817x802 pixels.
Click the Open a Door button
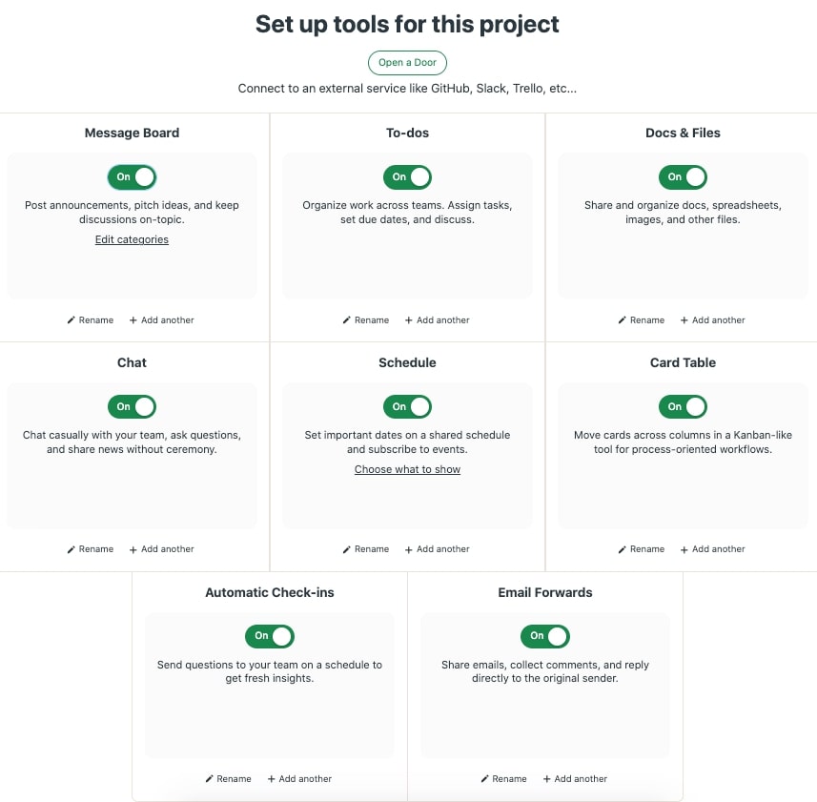pos(407,62)
